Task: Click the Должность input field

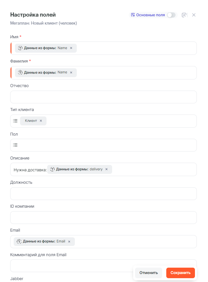Action: tap(103, 194)
